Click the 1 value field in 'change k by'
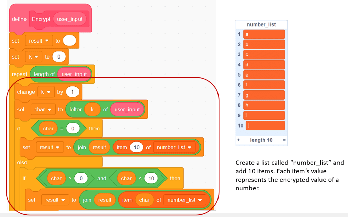The width and height of the screenshot is (348, 217). click(x=72, y=92)
